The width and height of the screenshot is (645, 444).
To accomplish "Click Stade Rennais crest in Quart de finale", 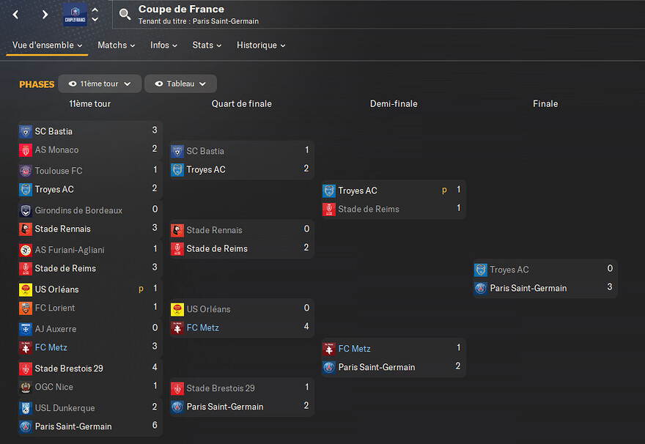I will [x=177, y=230].
